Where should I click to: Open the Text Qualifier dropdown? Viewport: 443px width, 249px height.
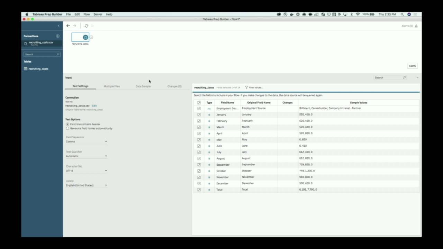(87, 156)
